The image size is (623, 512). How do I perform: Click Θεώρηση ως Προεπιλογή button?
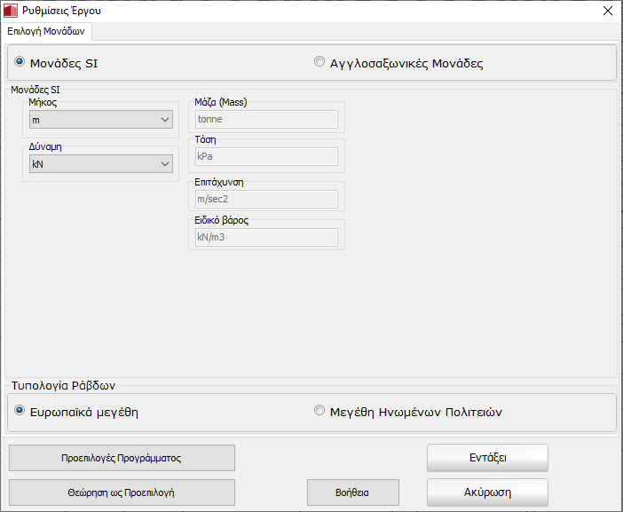[122, 492]
